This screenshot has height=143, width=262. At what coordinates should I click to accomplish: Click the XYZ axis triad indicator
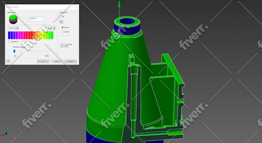click(x=5, y=133)
